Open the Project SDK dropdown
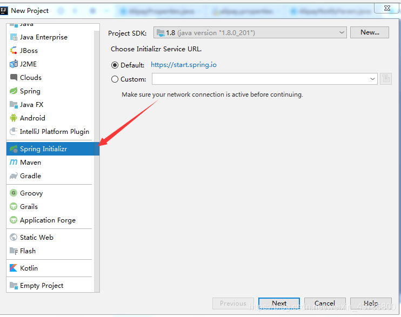The image size is (401, 317). 250,32
